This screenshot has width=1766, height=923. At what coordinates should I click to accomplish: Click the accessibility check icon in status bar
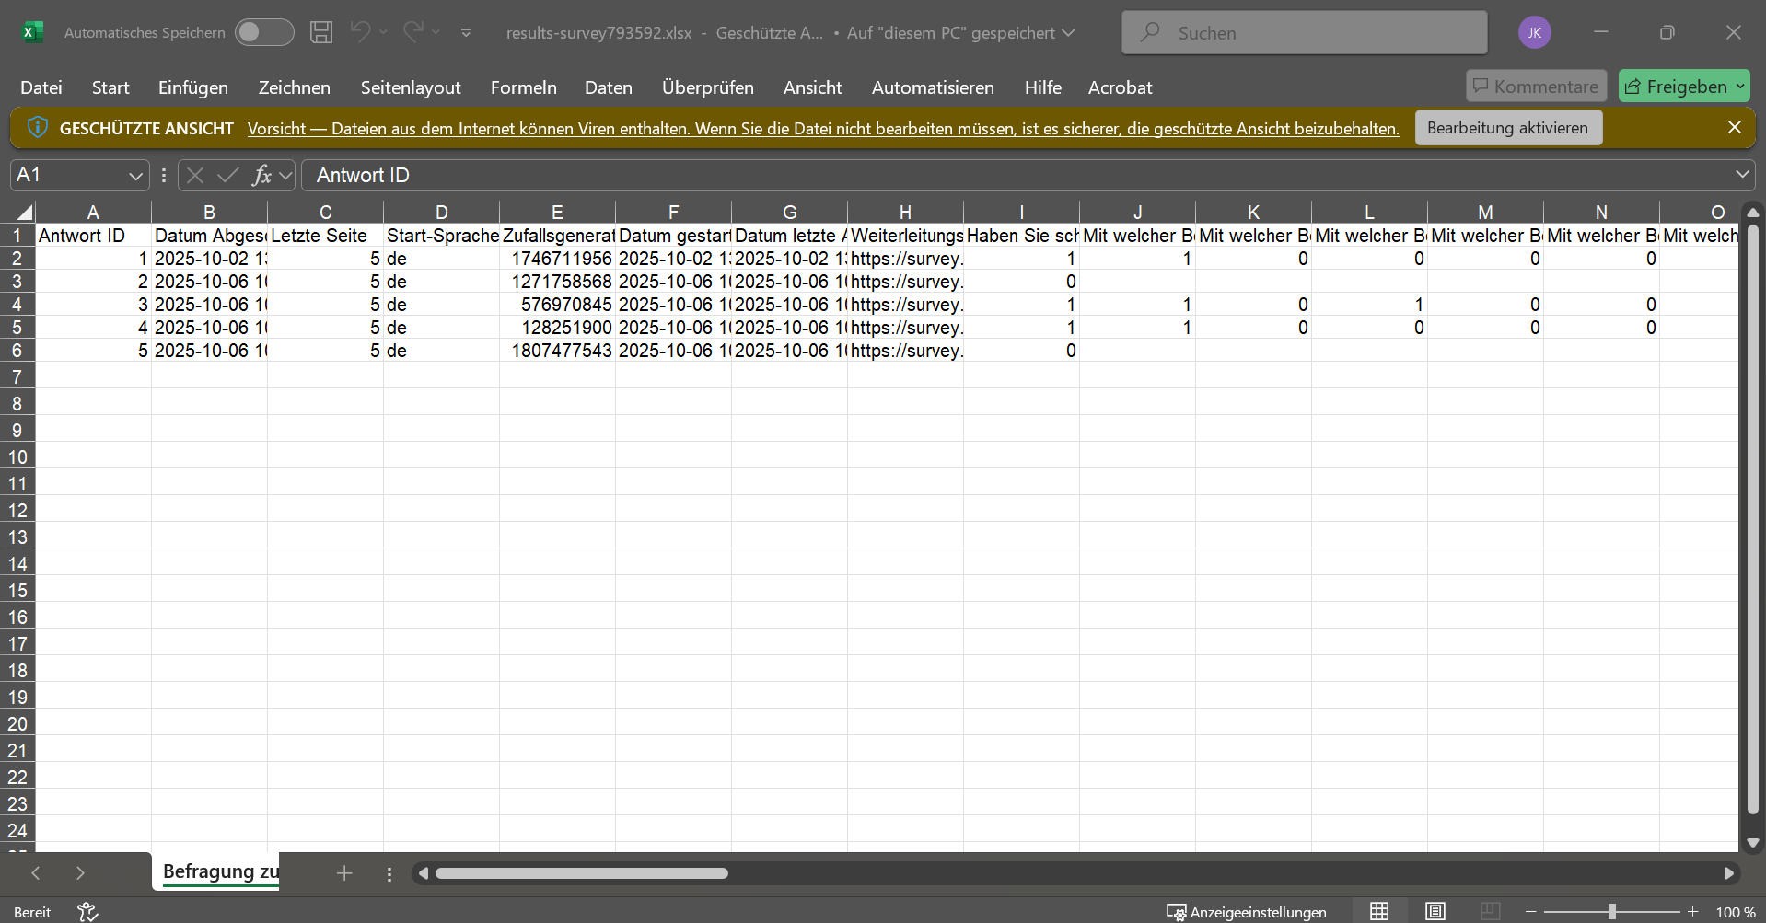pyautogui.click(x=87, y=911)
